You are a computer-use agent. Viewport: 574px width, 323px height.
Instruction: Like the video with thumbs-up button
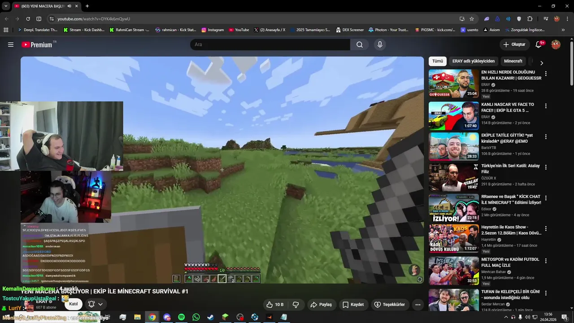point(274,305)
